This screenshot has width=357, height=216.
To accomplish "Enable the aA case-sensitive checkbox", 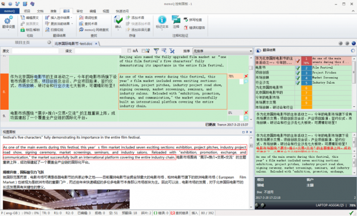I will pos(129,50).
